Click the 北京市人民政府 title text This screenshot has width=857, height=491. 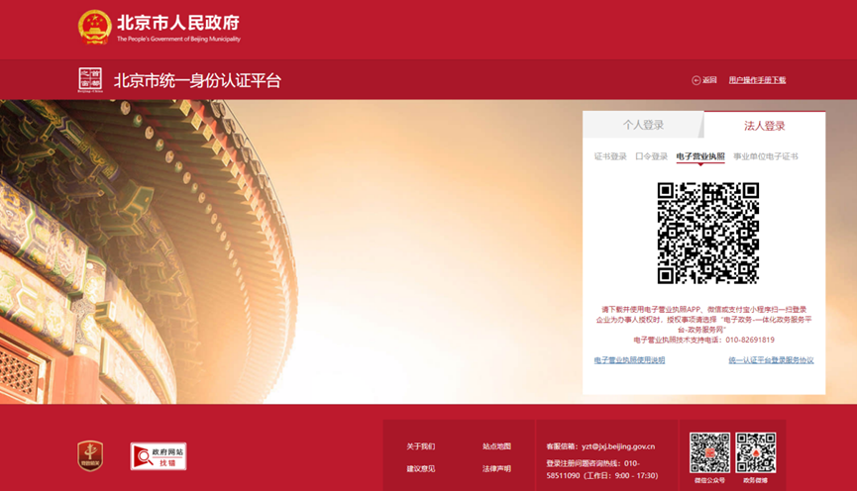(178, 23)
